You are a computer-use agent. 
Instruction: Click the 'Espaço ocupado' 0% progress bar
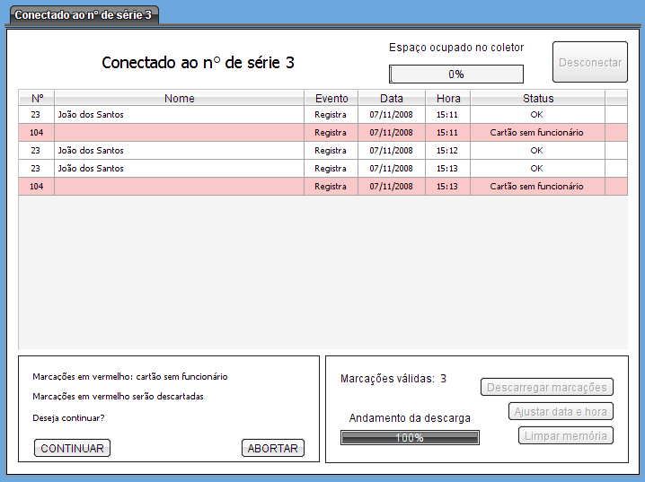click(455, 74)
